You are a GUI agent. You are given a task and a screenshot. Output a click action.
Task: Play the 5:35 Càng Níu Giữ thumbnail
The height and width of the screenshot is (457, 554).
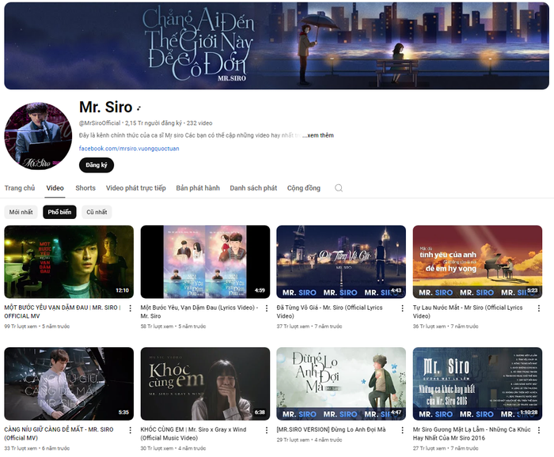(x=69, y=383)
